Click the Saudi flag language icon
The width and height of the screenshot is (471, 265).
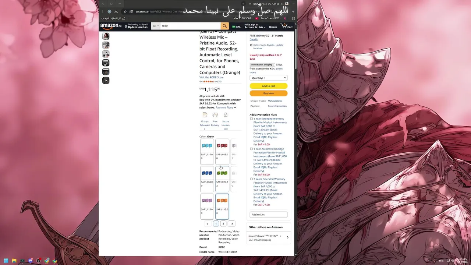[234, 27]
